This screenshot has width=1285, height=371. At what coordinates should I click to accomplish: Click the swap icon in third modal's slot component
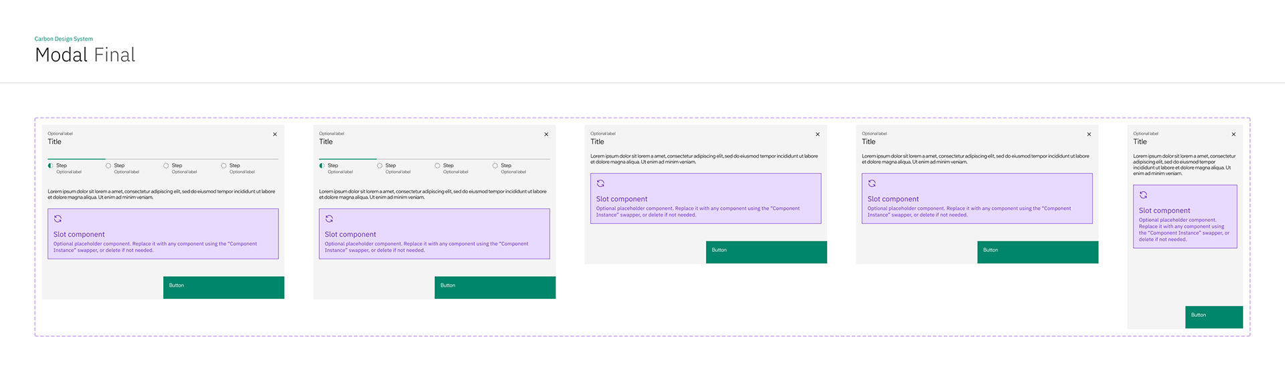coord(601,183)
